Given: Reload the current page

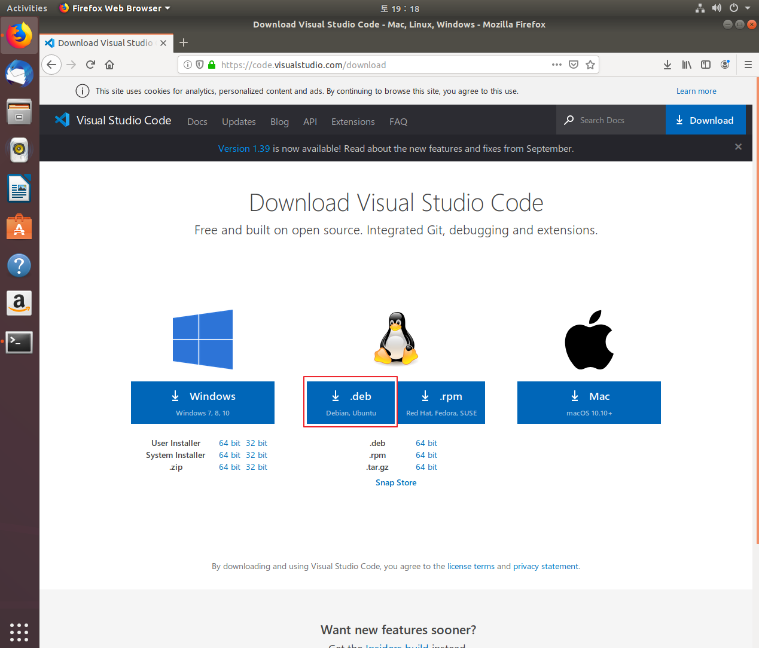Looking at the screenshot, I should (90, 65).
